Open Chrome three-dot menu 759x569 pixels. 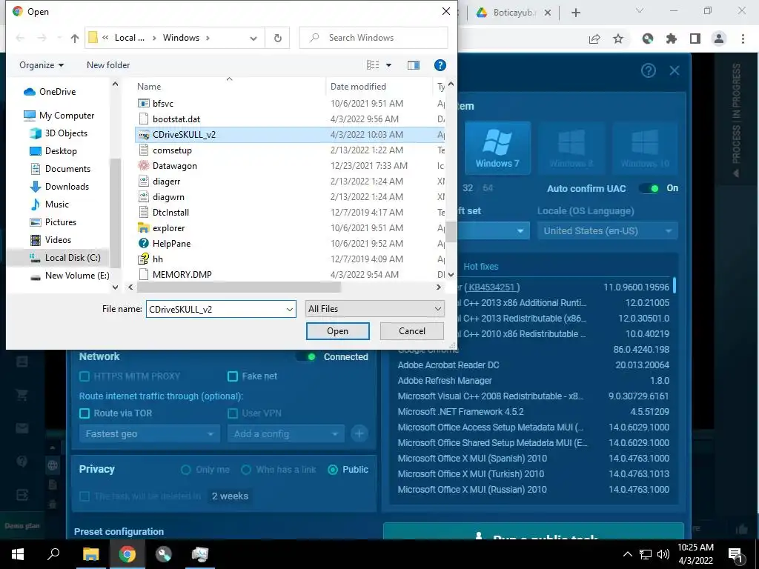743,39
